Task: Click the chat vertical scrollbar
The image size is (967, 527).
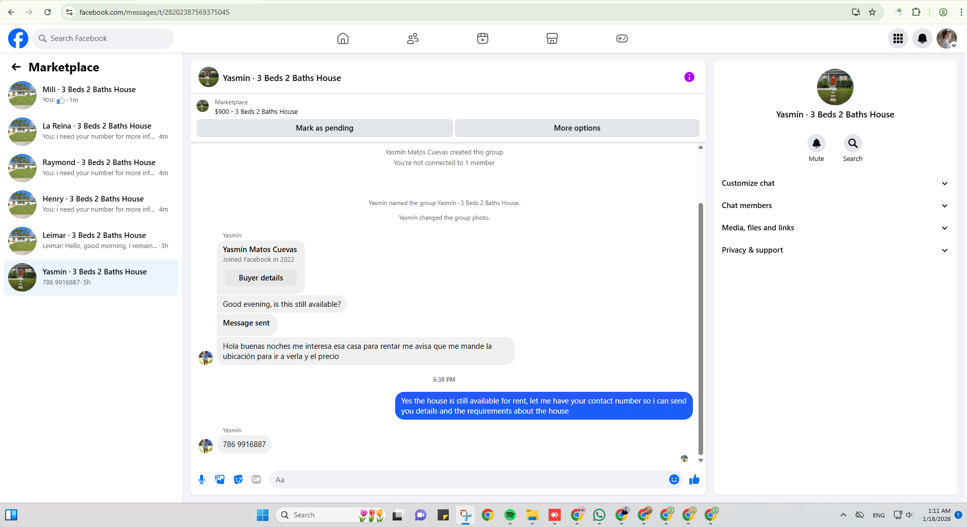Action: pos(701,329)
